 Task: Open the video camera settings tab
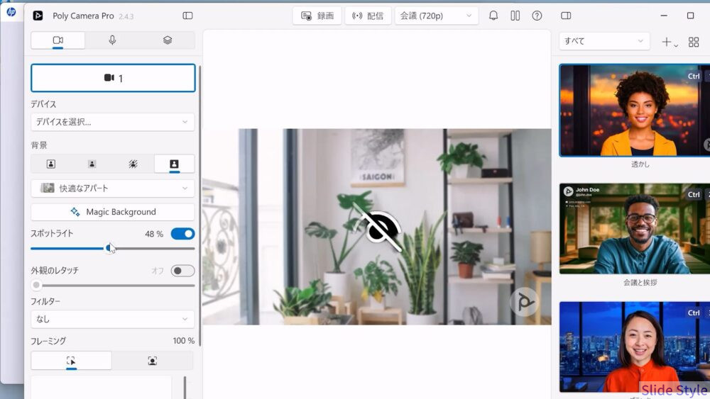click(58, 40)
